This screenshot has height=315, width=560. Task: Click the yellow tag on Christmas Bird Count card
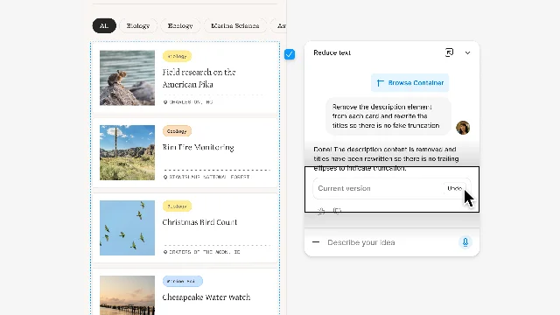pyautogui.click(x=177, y=206)
